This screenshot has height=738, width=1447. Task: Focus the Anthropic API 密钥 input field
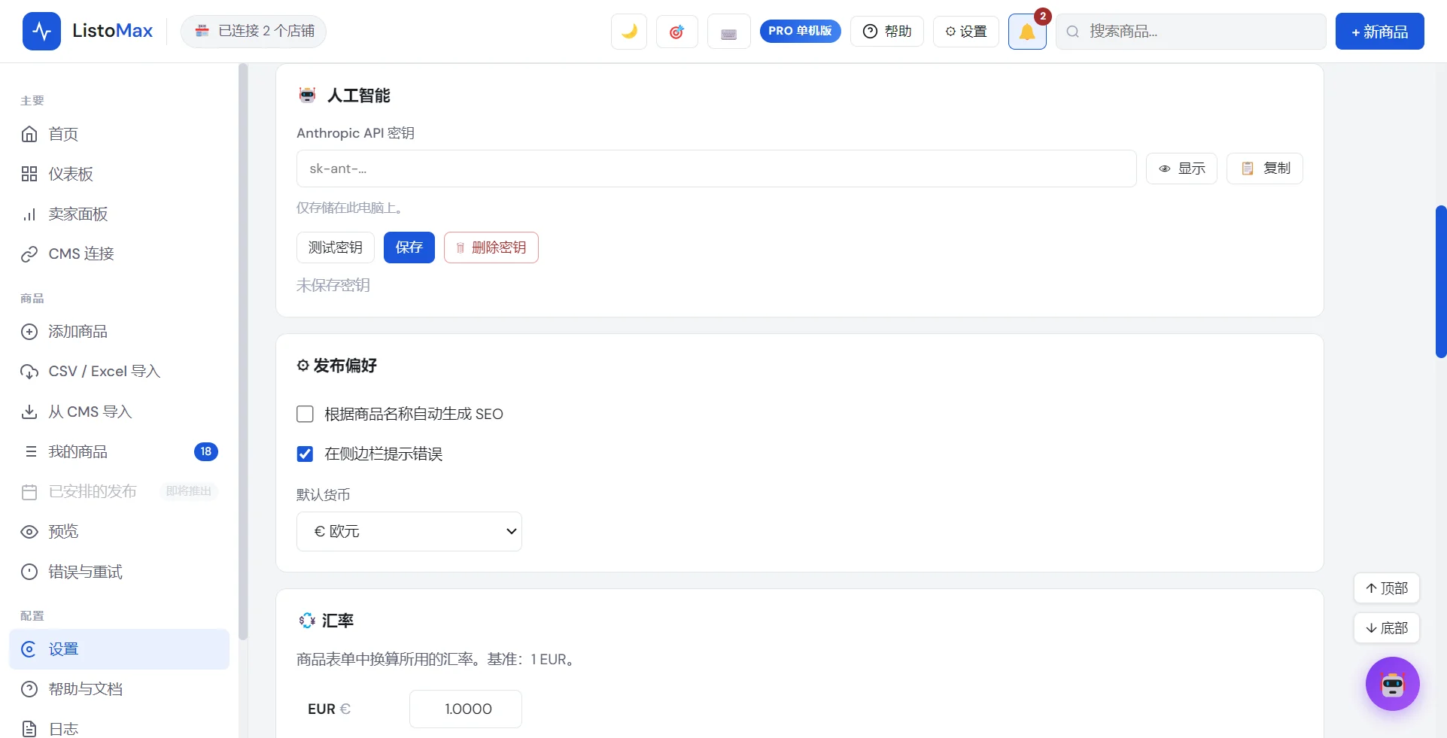[716, 169]
